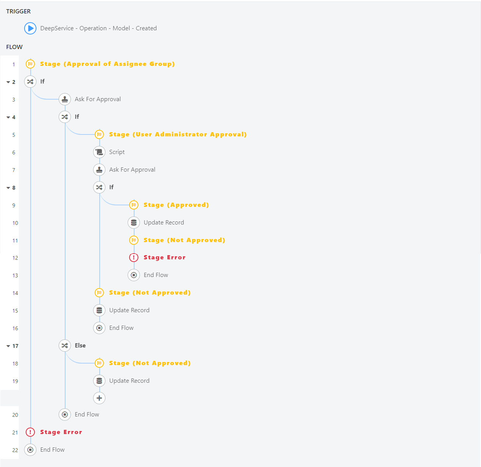The image size is (481, 467).
Task: Open Stage (Approval of Assignee Group)
Action: tap(107, 64)
